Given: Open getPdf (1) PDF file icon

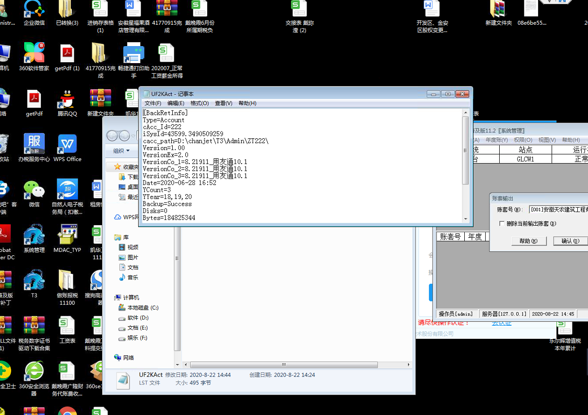Looking at the screenshot, I should [x=67, y=57].
